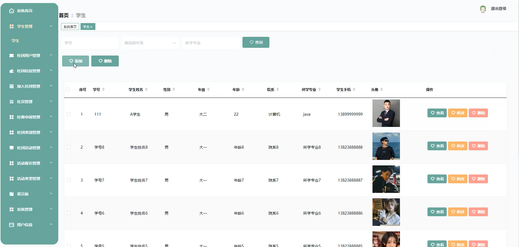Screen dimensions: 519x247
Task: Go to 首页 in the breadcrumb
Action: pyautogui.click(x=64, y=15)
